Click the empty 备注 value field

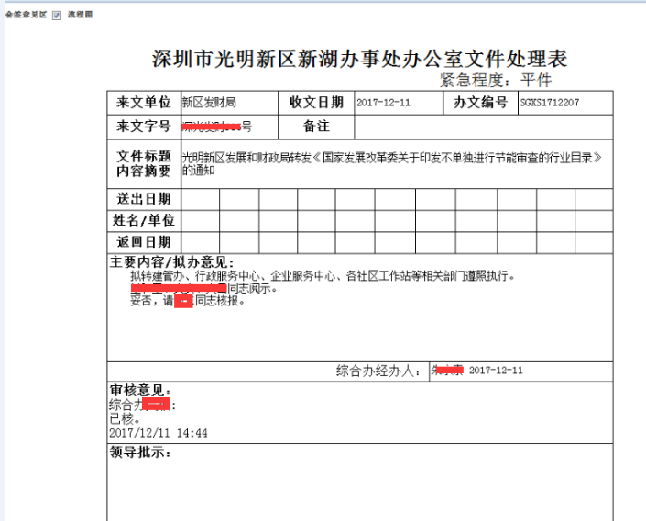click(483, 127)
